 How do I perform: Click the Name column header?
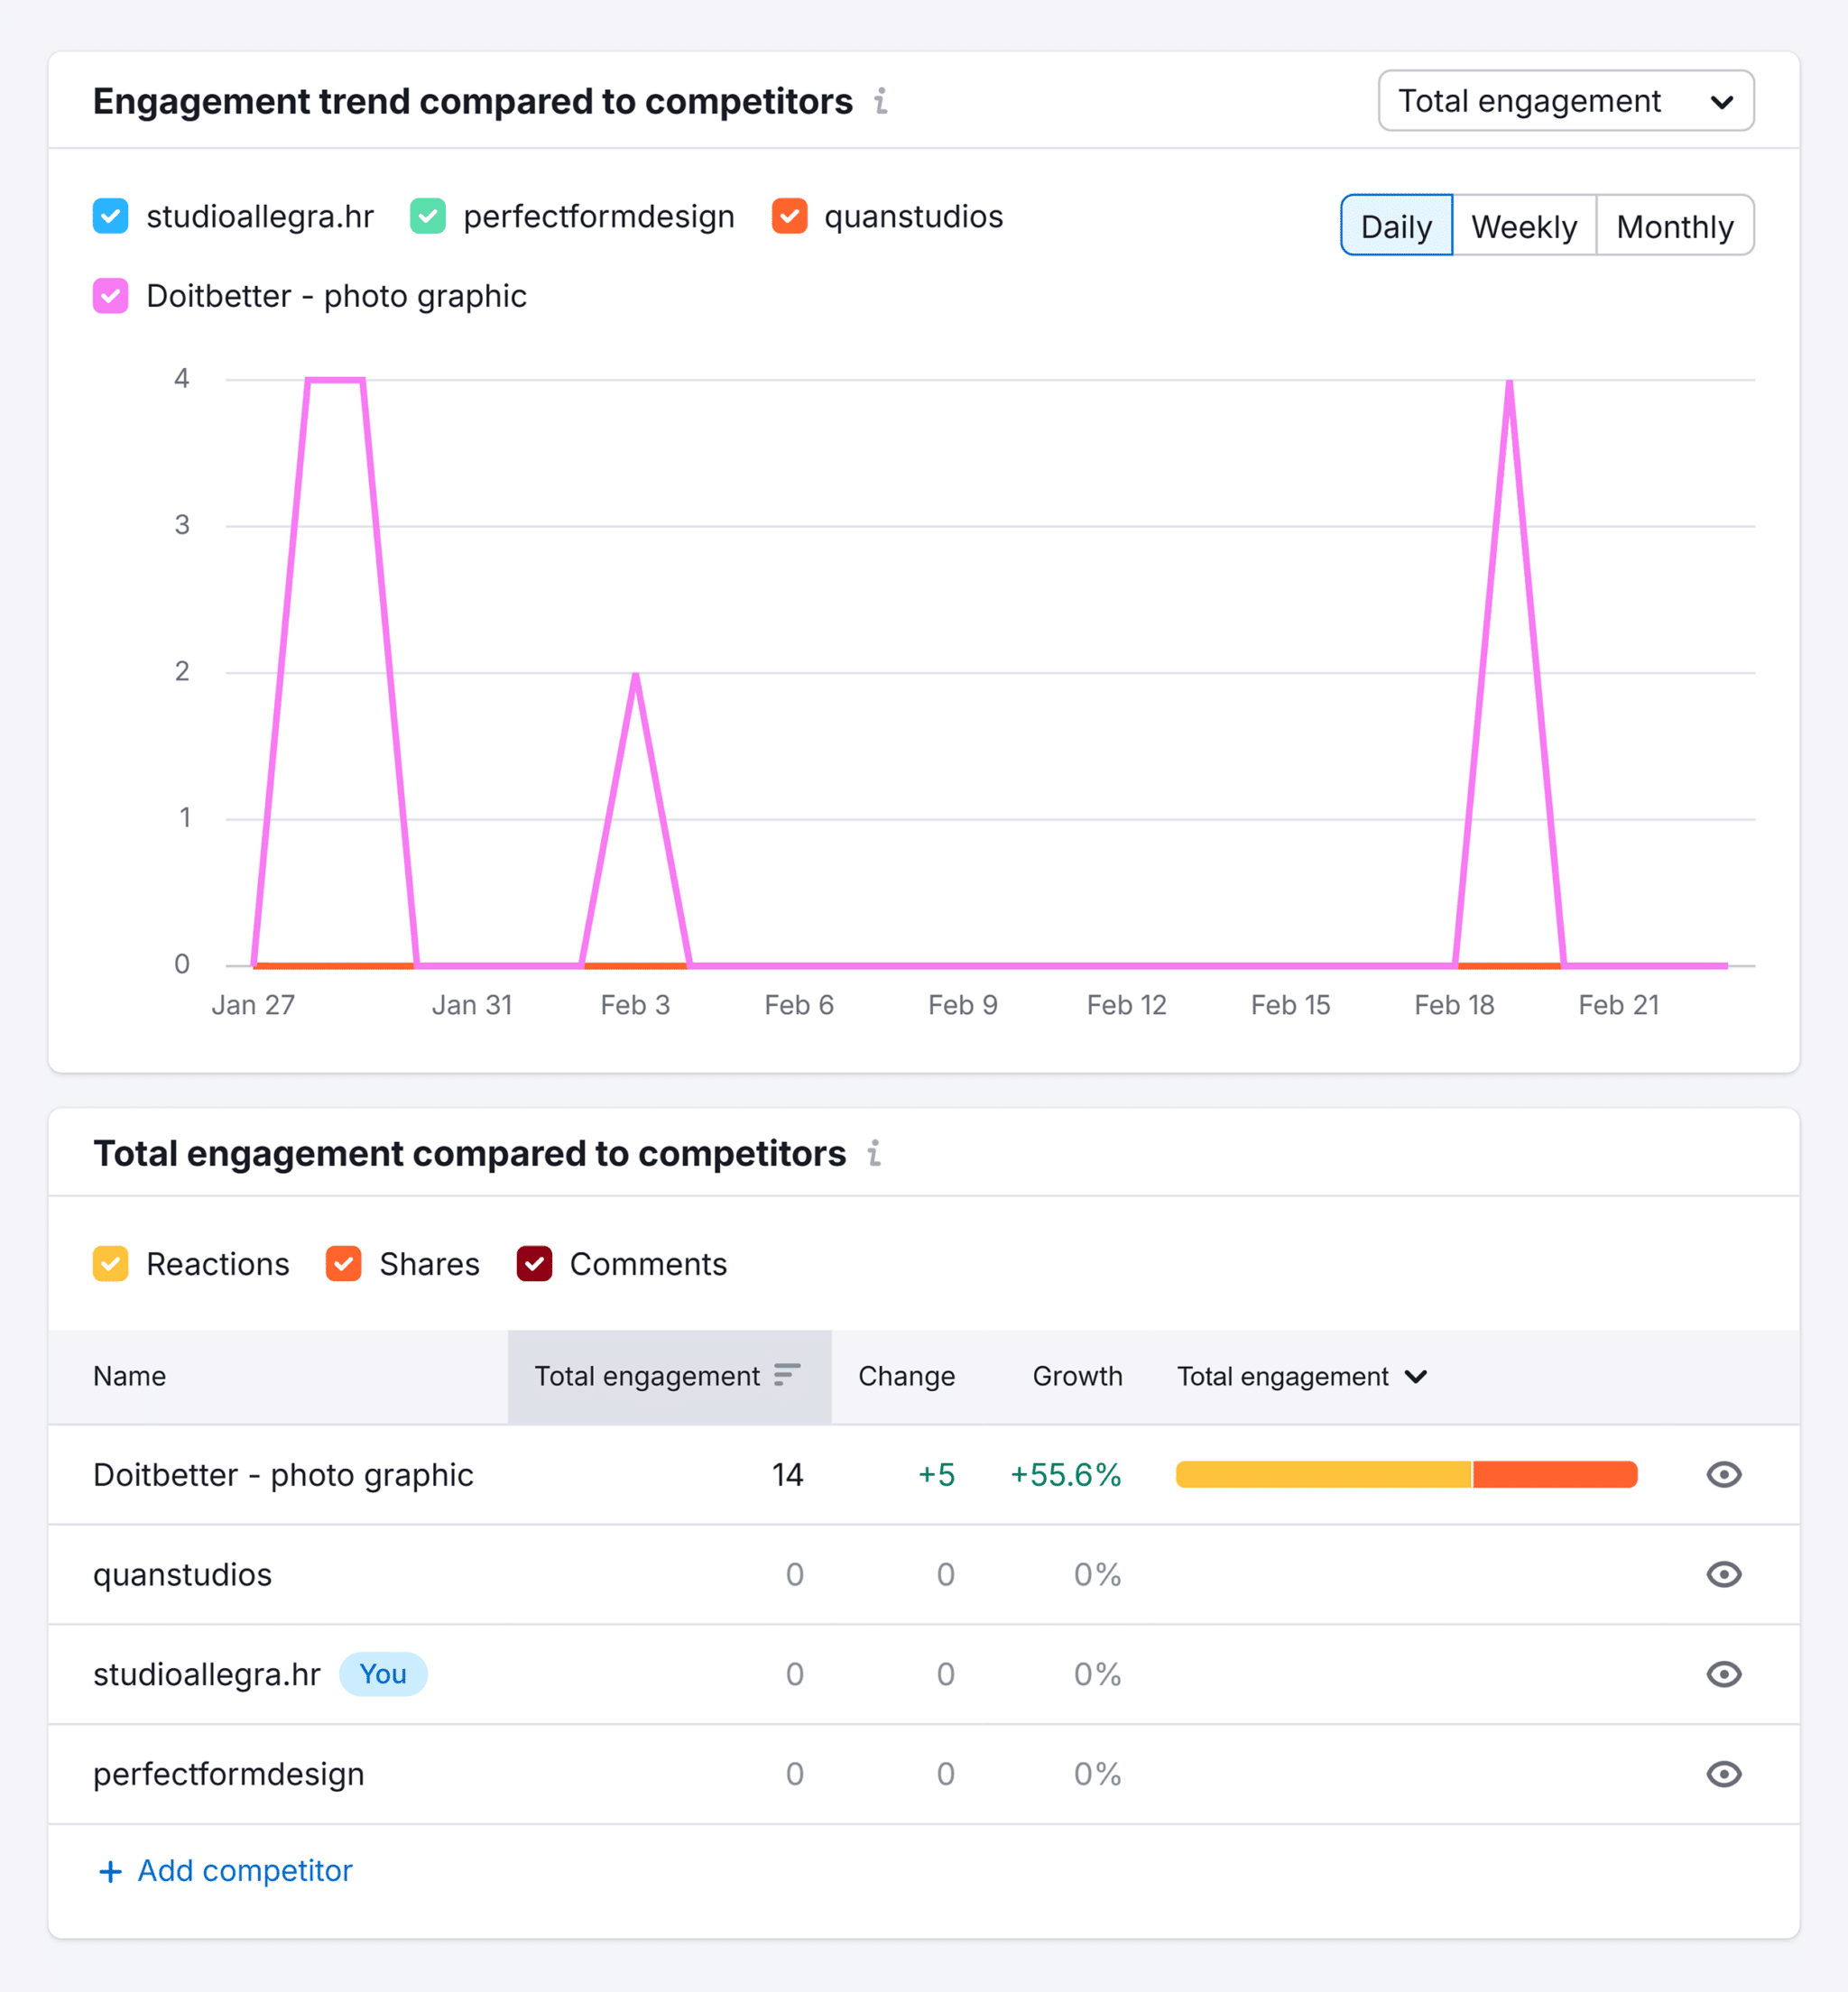[x=130, y=1376]
